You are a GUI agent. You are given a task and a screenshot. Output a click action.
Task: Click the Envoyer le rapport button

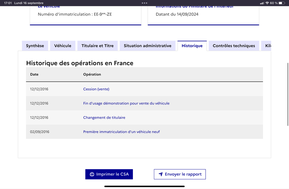point(180,174)
